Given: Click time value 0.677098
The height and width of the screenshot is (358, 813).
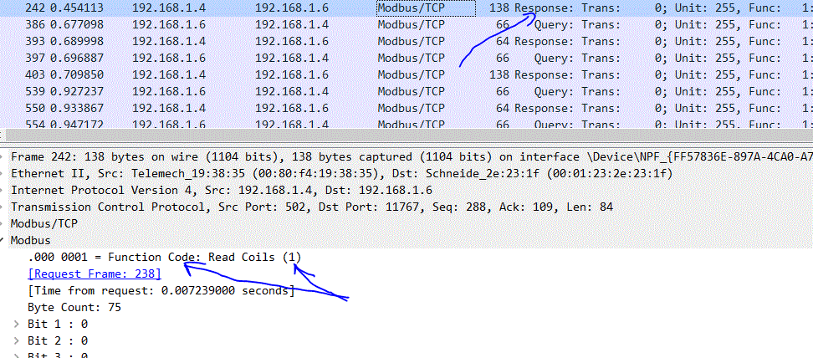Looking at the screenshot, I should pyautogui.click(x=77, y=24).
